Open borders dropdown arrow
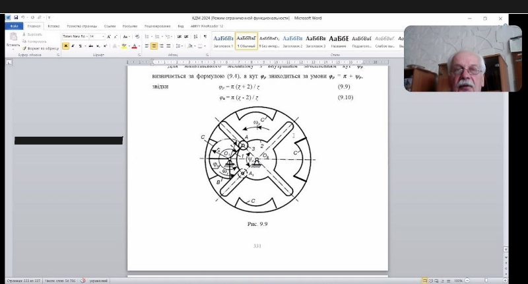The image size is (528, 284). click(x=205, y=46)
